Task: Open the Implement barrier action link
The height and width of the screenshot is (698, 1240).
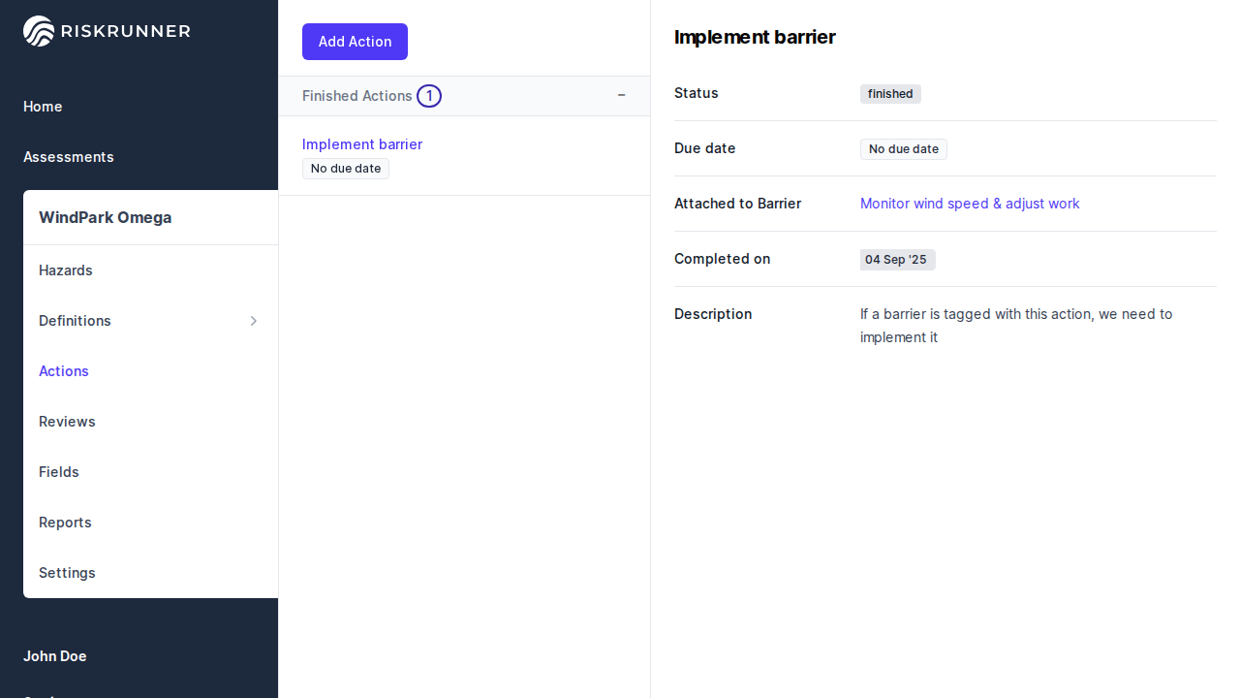Action: click(362, 144)
